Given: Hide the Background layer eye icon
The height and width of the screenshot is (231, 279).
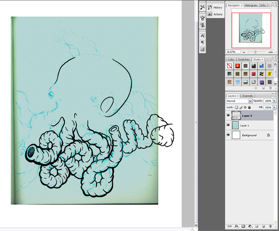Looking at the screenshot, I should pos(228,135).
